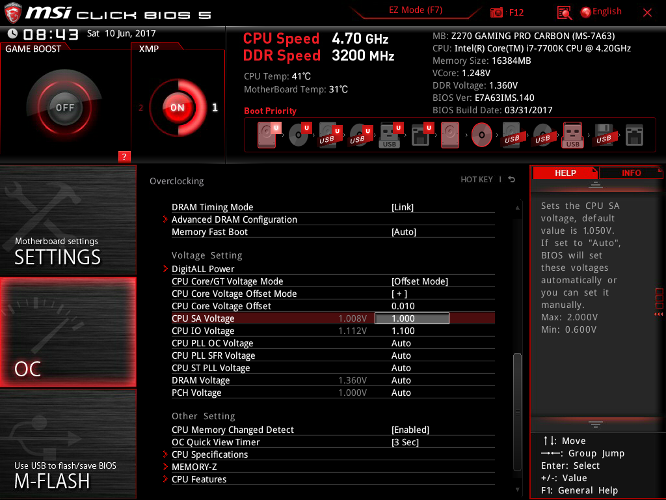The image size is (666, 500).
Task: Click the CPU SA Voltage 1.000 input field
Action: [412, 318]
